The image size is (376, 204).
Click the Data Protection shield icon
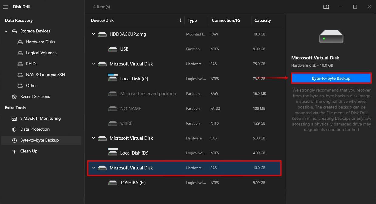(14, 129)
